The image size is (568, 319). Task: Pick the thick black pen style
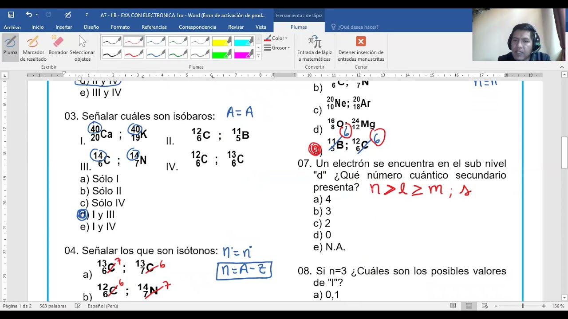pos(111,54)
